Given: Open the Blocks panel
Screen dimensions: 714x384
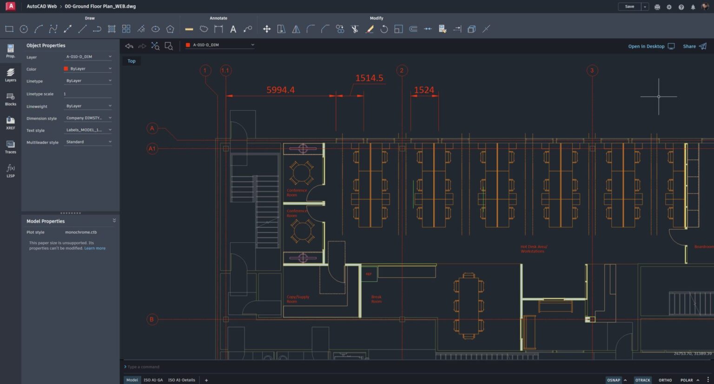Looking at the screenshot, I should point(10,99).
